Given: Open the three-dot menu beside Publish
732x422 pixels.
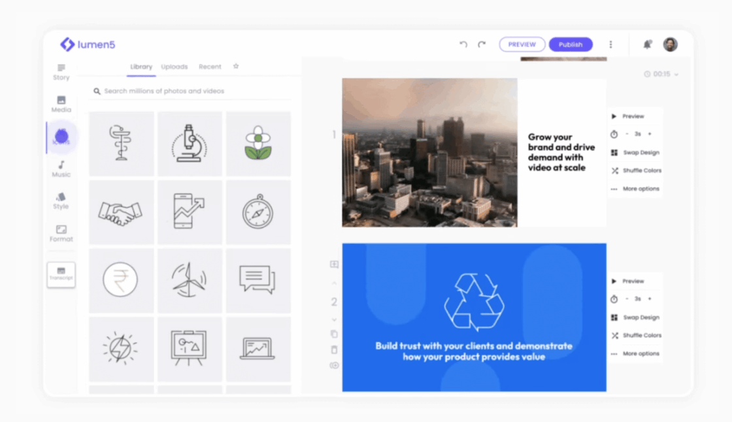Looking at the screenshot, I should pyautogui.click(x=611, y=44).
